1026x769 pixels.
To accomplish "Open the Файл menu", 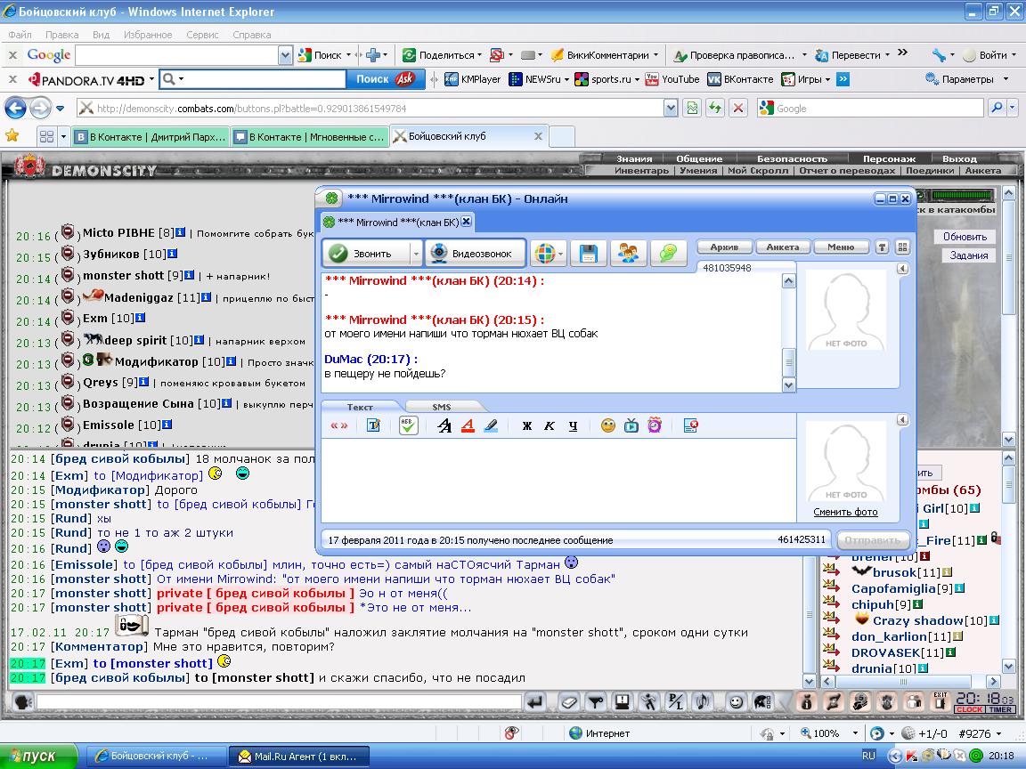I will (x=20, y=35).
